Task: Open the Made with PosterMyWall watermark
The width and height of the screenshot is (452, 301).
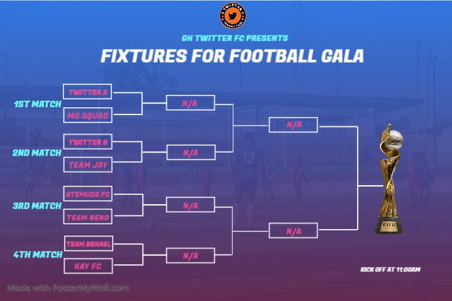Action: [68, 288]
